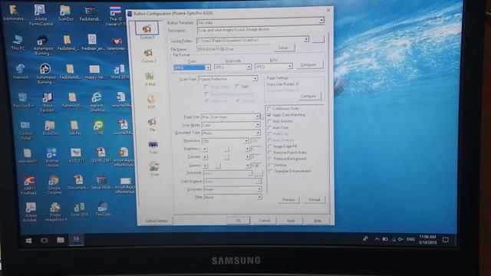
Task: Open the Scan Type dropdown
Action: 255,78
